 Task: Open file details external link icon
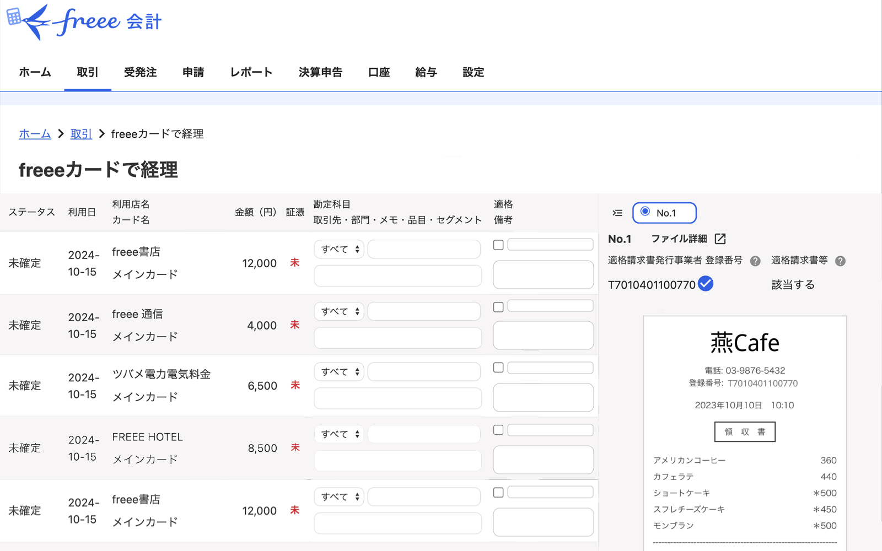point(720,239)
